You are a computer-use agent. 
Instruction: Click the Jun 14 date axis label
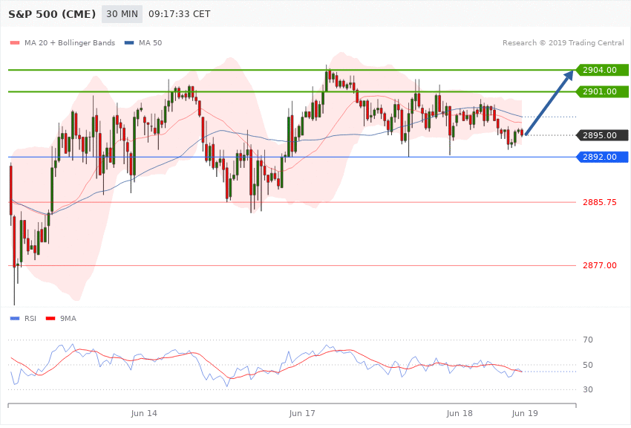pos(144,413)
